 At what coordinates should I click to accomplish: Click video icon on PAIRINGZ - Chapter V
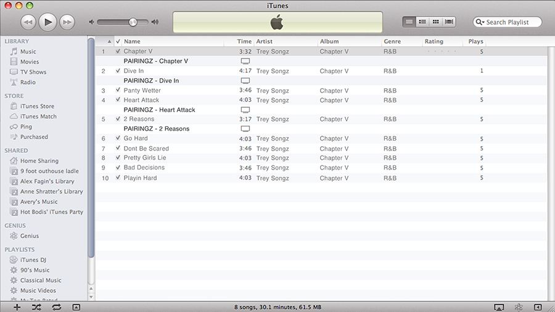click(x=245, y=61)
